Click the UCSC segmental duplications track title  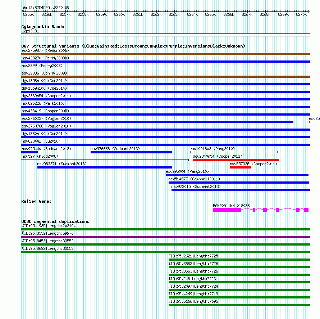pos(55,221)
